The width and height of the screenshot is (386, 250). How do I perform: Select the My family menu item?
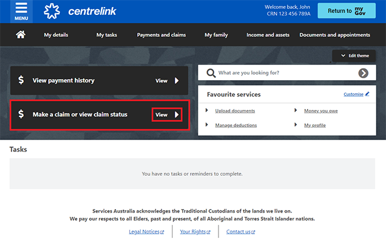(216, 35)
